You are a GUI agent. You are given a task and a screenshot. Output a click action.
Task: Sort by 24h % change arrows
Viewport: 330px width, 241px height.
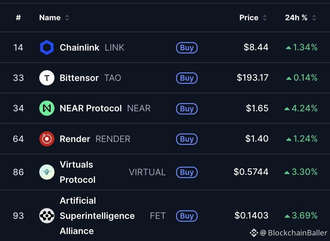(x=314, y=18)
